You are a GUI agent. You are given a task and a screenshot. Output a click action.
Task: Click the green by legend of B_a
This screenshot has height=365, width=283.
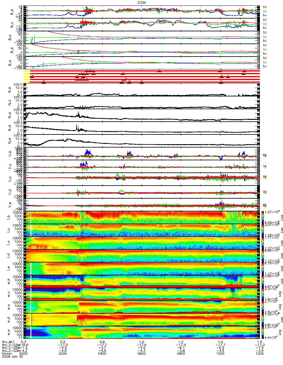click(x=265, y=36)
